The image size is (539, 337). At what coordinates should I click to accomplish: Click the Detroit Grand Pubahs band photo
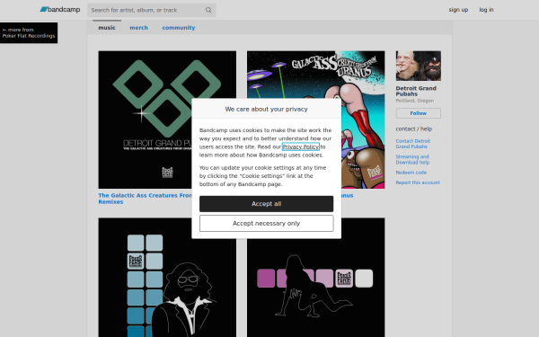coord(419,66)
